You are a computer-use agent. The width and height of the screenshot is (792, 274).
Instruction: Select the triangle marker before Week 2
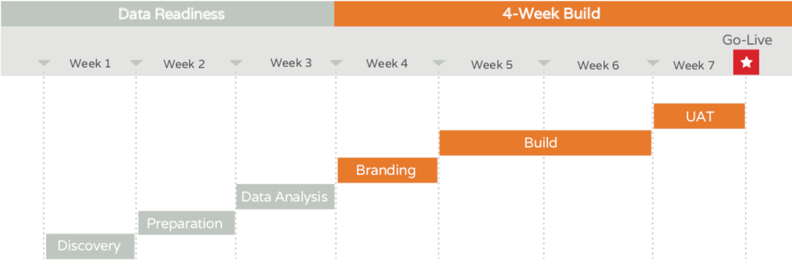tap(136, 63)
